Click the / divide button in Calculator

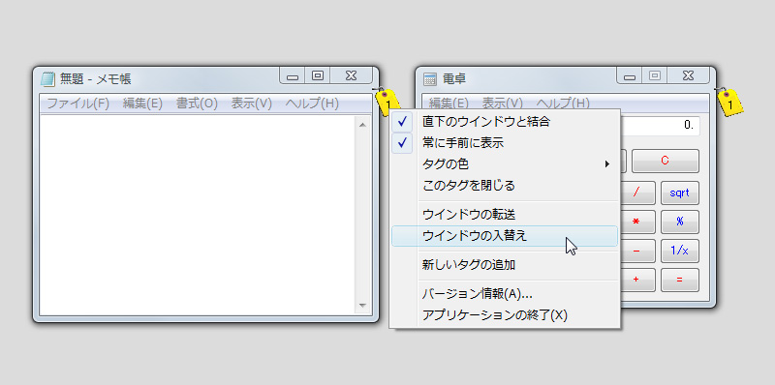point(637,193)
